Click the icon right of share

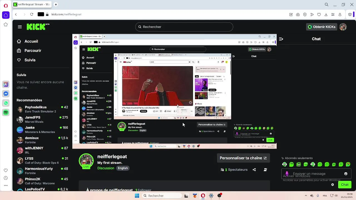265,170
